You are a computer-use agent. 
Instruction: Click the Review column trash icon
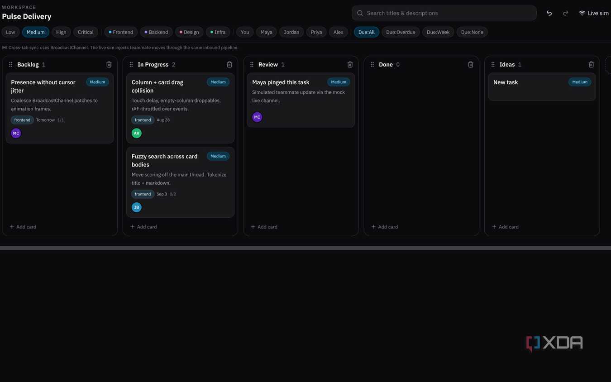coord(350,64)
